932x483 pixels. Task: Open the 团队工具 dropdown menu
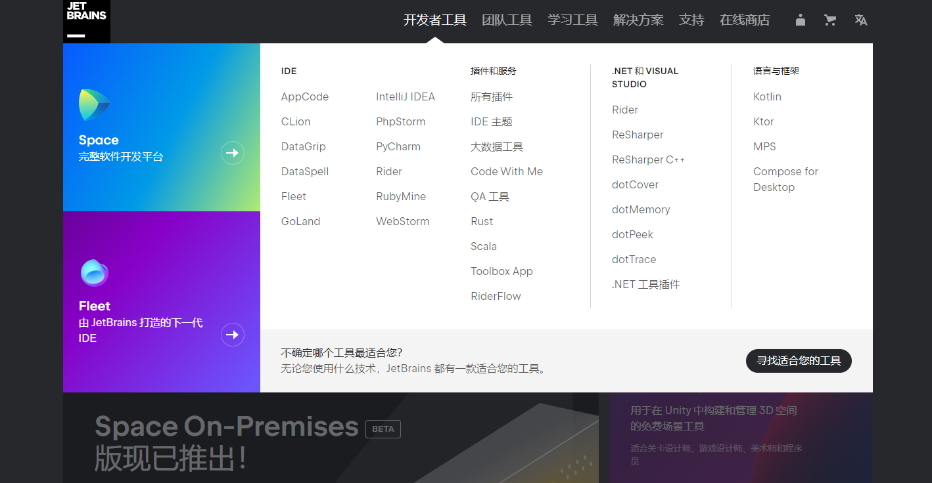pos(507,20)
